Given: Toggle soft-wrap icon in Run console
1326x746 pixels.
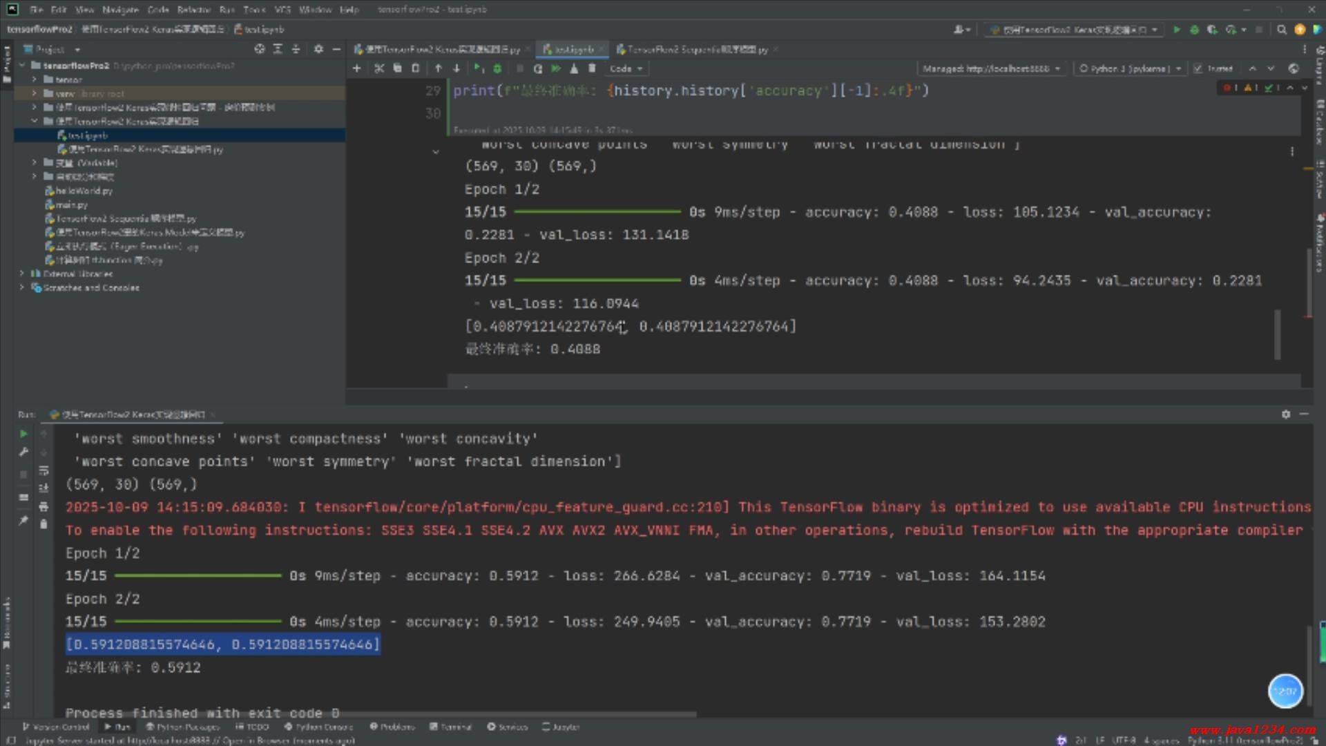Looking at the screenshot, I should pos(44,470).
